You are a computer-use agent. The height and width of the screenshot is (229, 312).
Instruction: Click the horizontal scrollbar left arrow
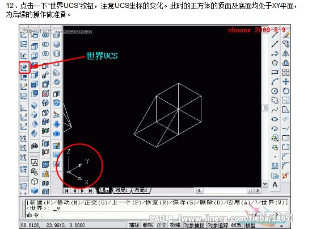coord(200,190)
